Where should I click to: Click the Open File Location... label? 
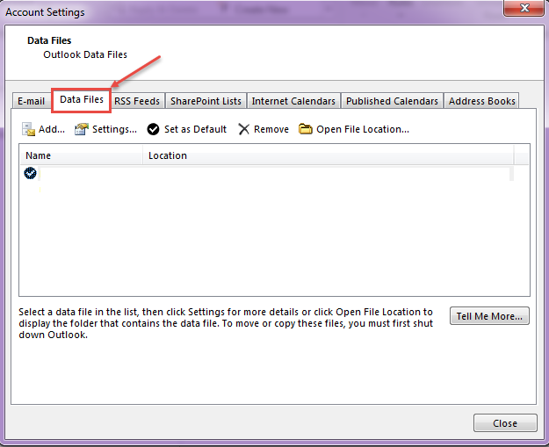click(363, 129)
